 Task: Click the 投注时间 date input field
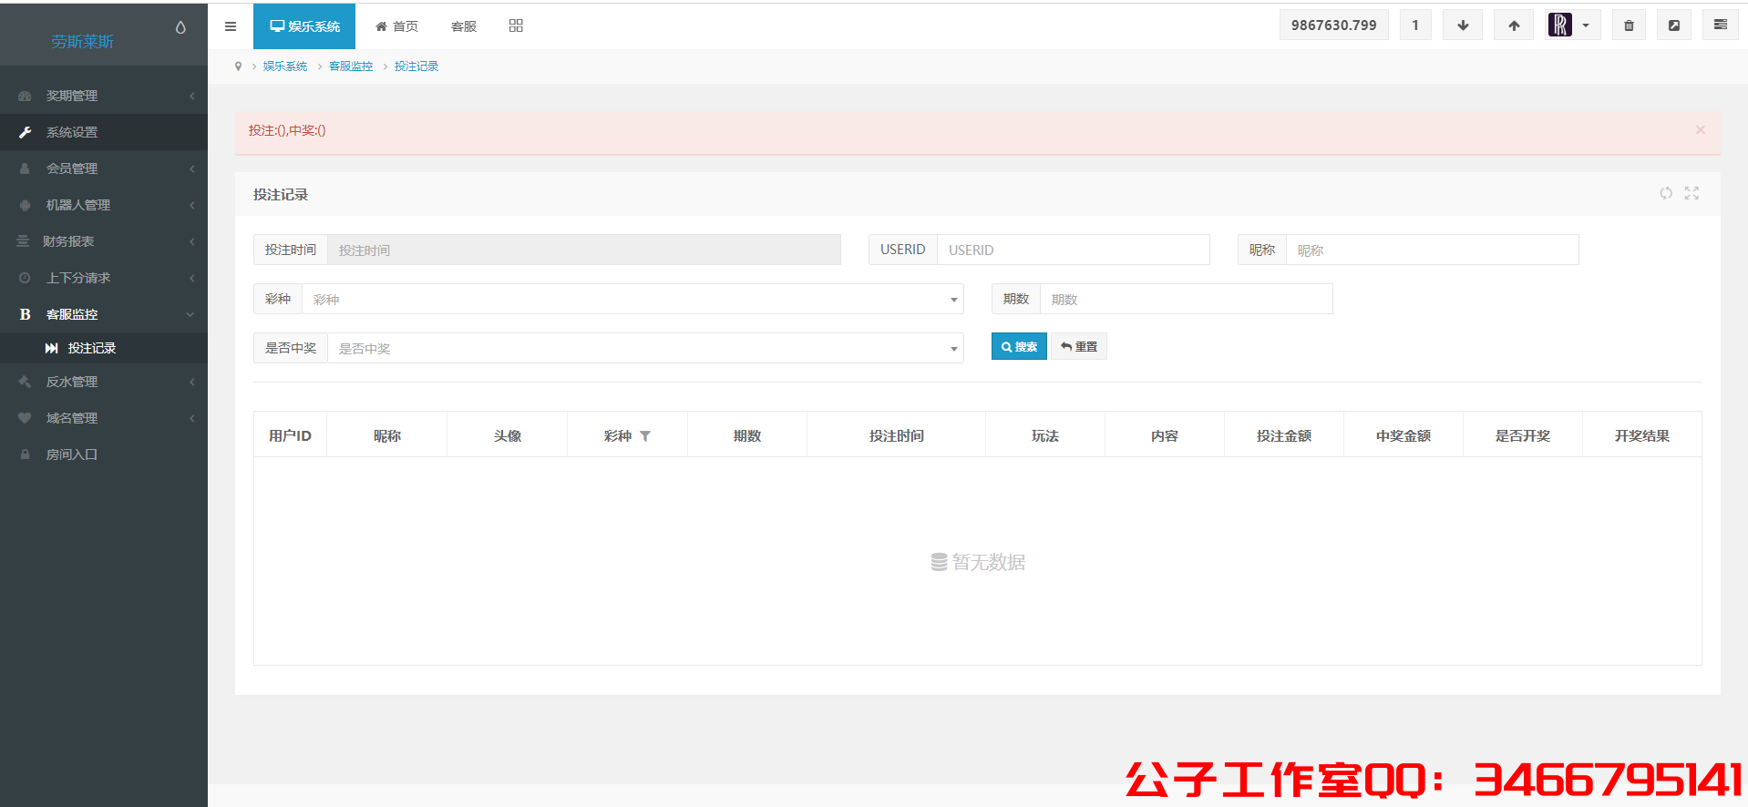pos(584,250)
